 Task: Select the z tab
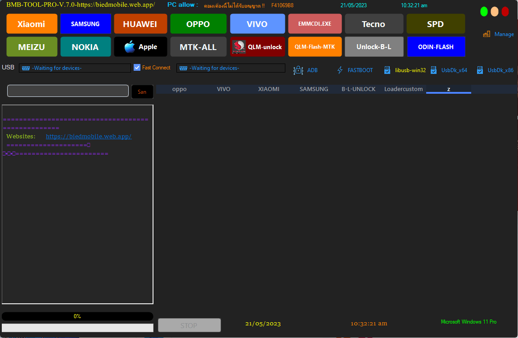(x=448, y=89)
